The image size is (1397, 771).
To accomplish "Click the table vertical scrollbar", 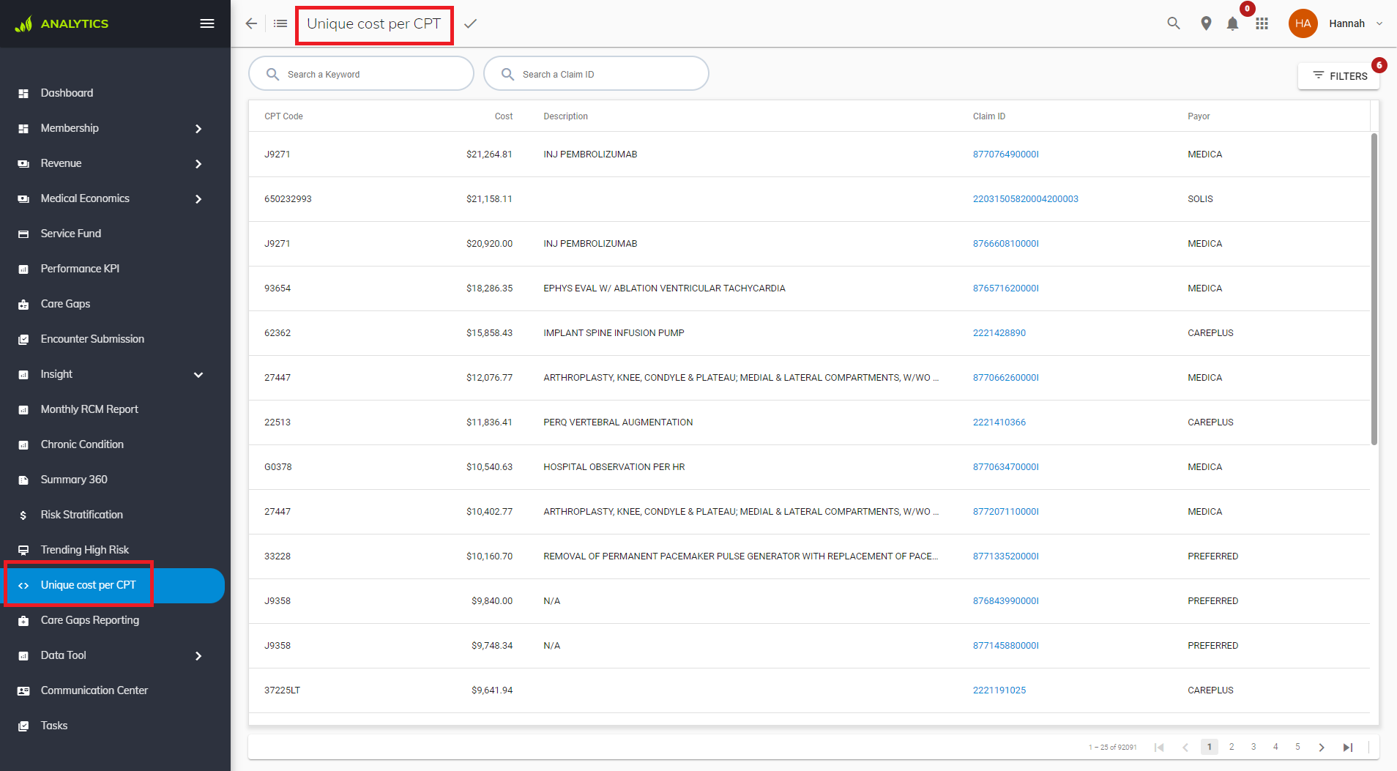I will pos(1374,288).
